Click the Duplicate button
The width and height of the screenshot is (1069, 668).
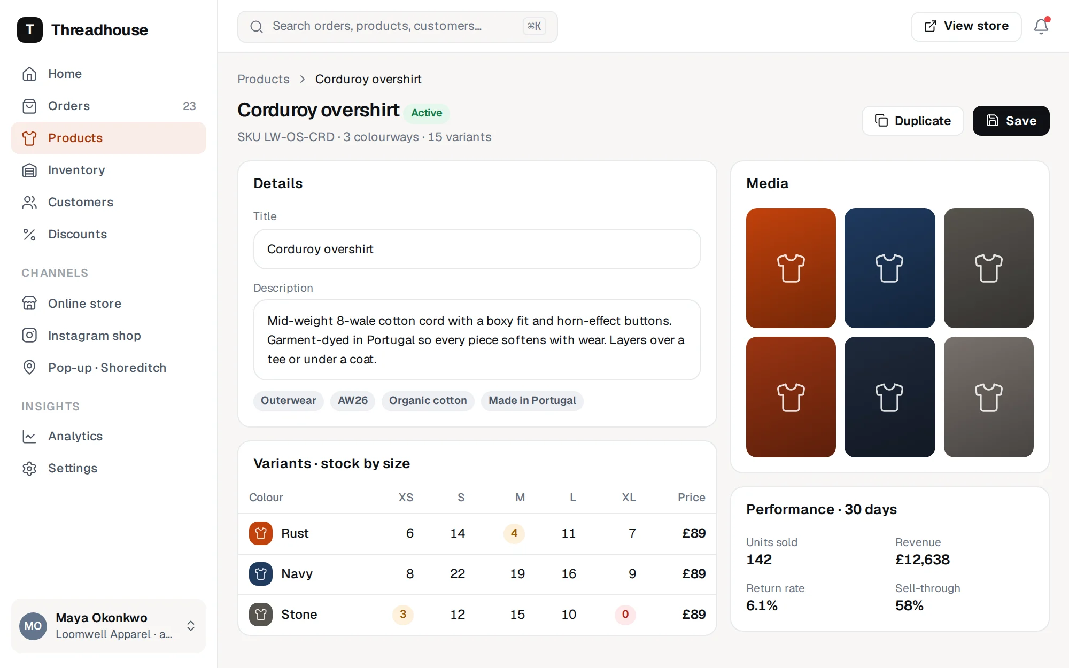pyautogui.click(x=912, y=121)
